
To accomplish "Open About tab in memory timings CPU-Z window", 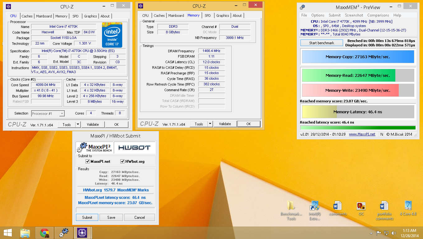I will [237, 16].
